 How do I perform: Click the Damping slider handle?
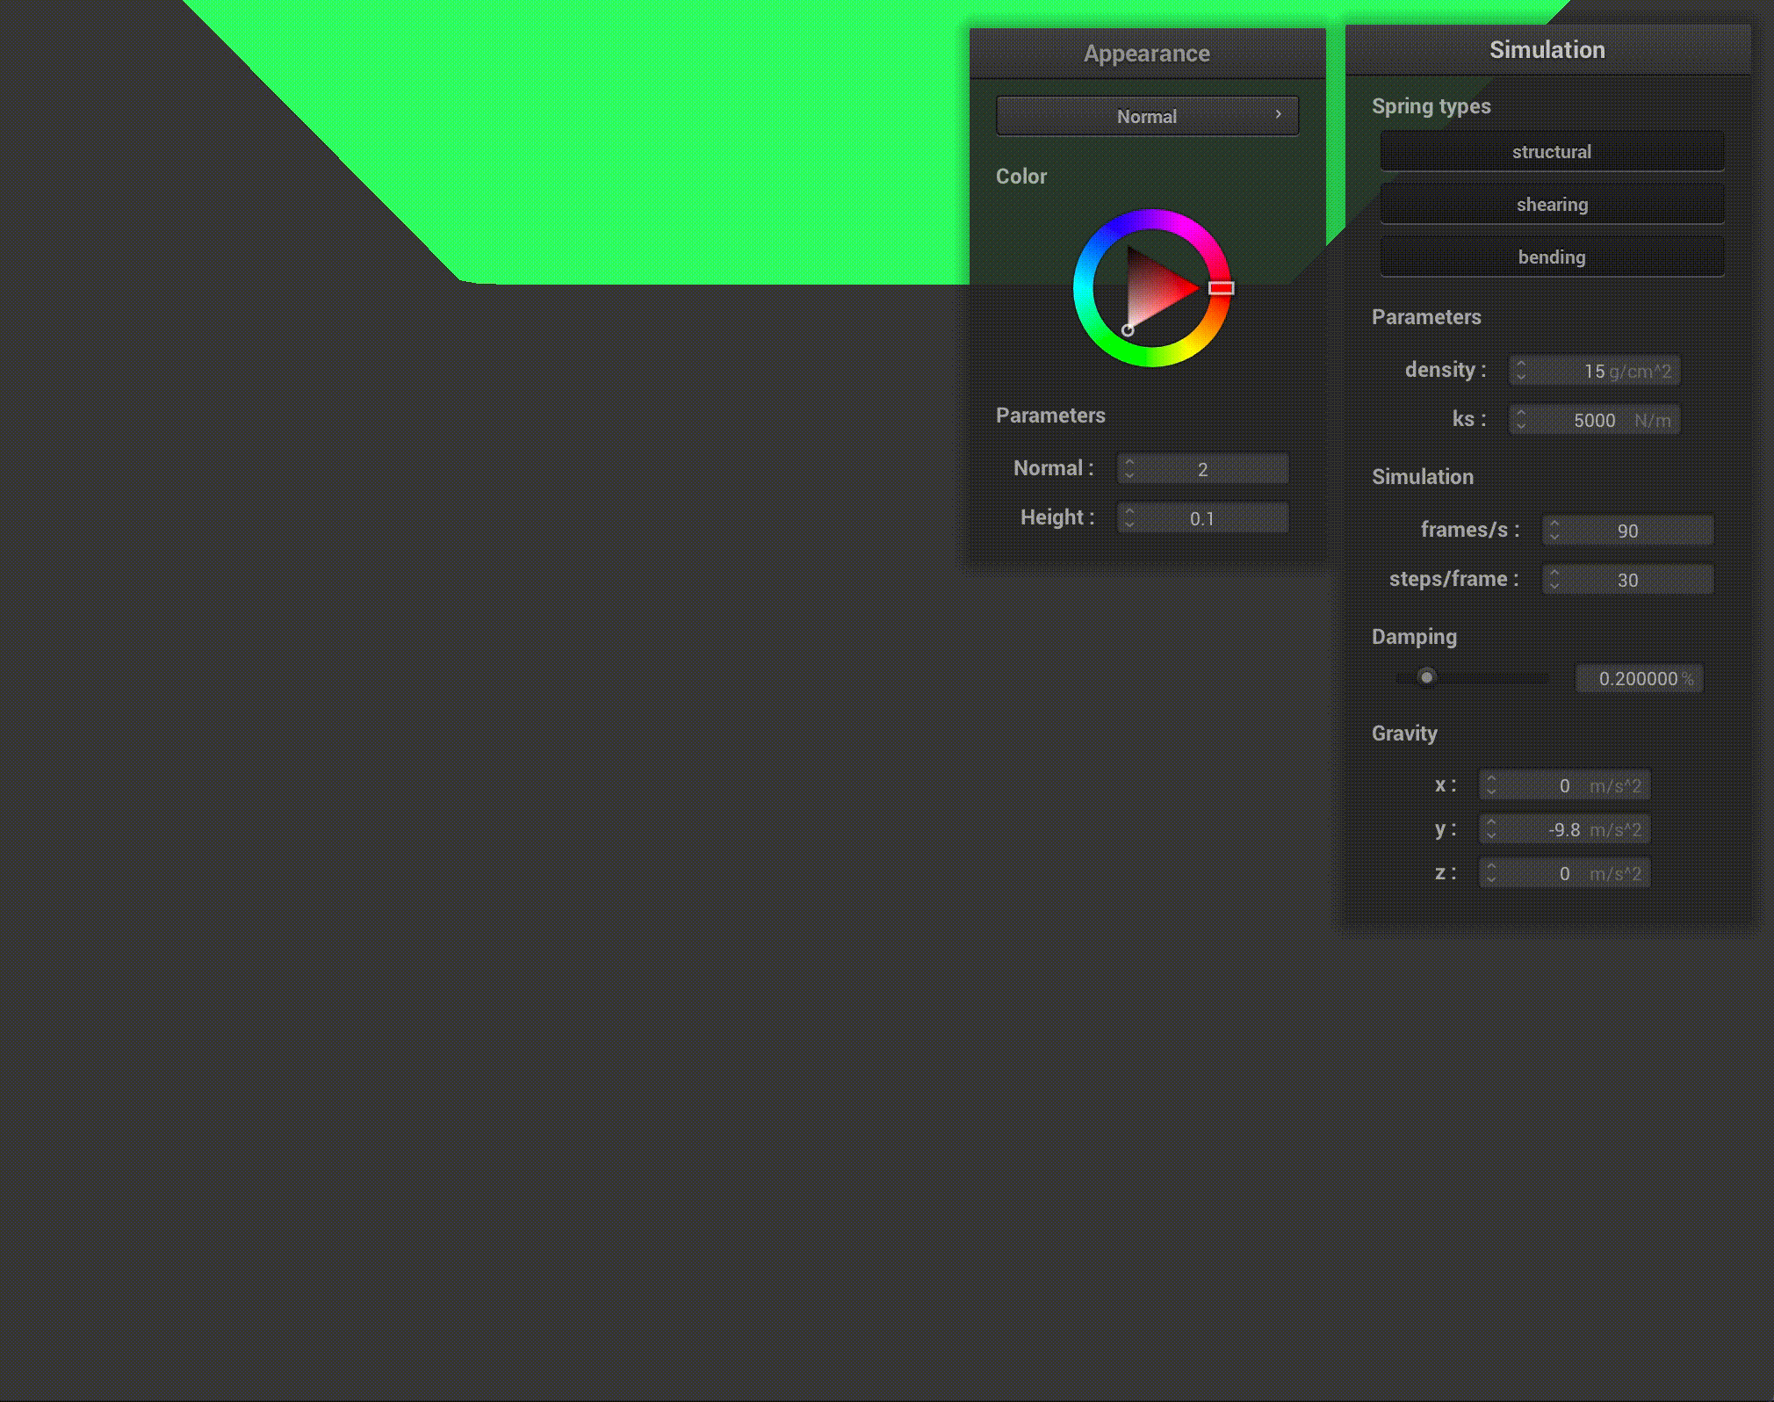click(1427, 677)
